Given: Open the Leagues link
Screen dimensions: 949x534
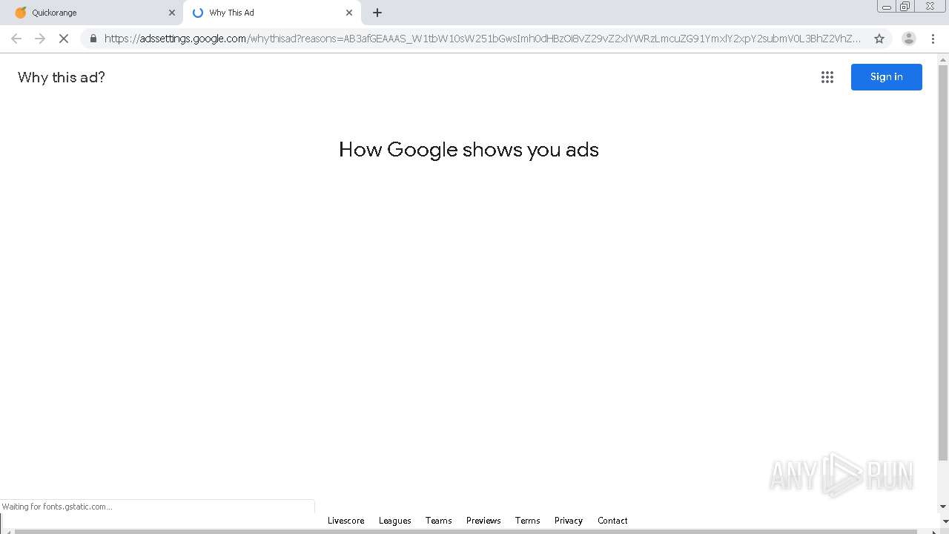Looking at the screenshot, I should point(395,521).
